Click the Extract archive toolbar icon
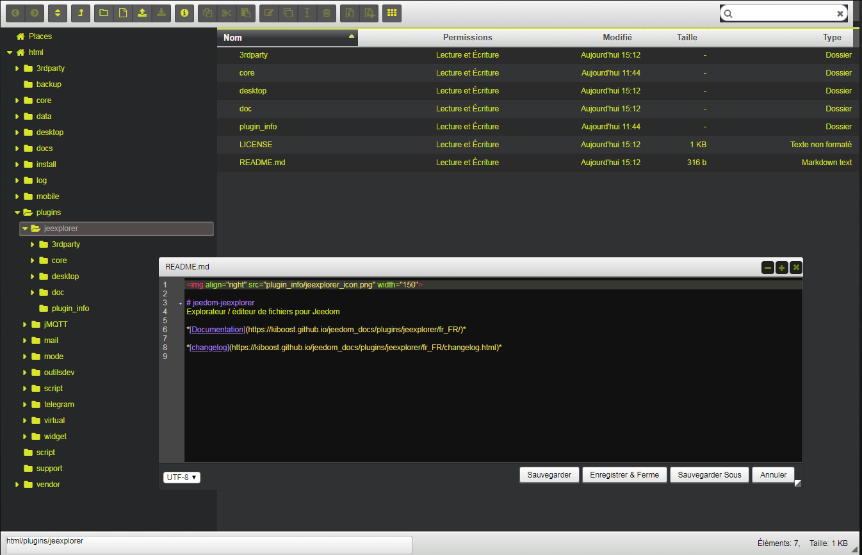 point(350,13)
